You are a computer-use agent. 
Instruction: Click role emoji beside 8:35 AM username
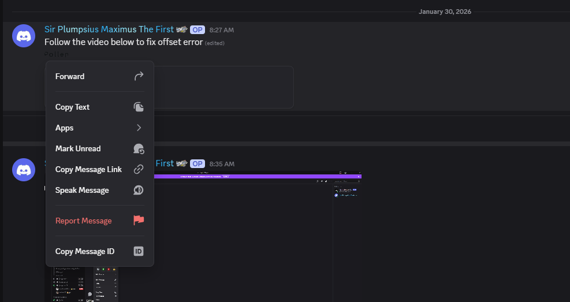click(x=182, y=163)
